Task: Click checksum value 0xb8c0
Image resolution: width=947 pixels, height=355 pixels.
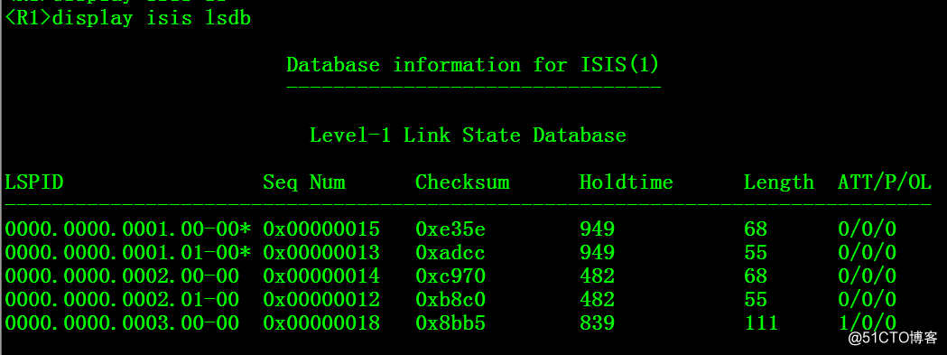Action: [x=450, y=299]
